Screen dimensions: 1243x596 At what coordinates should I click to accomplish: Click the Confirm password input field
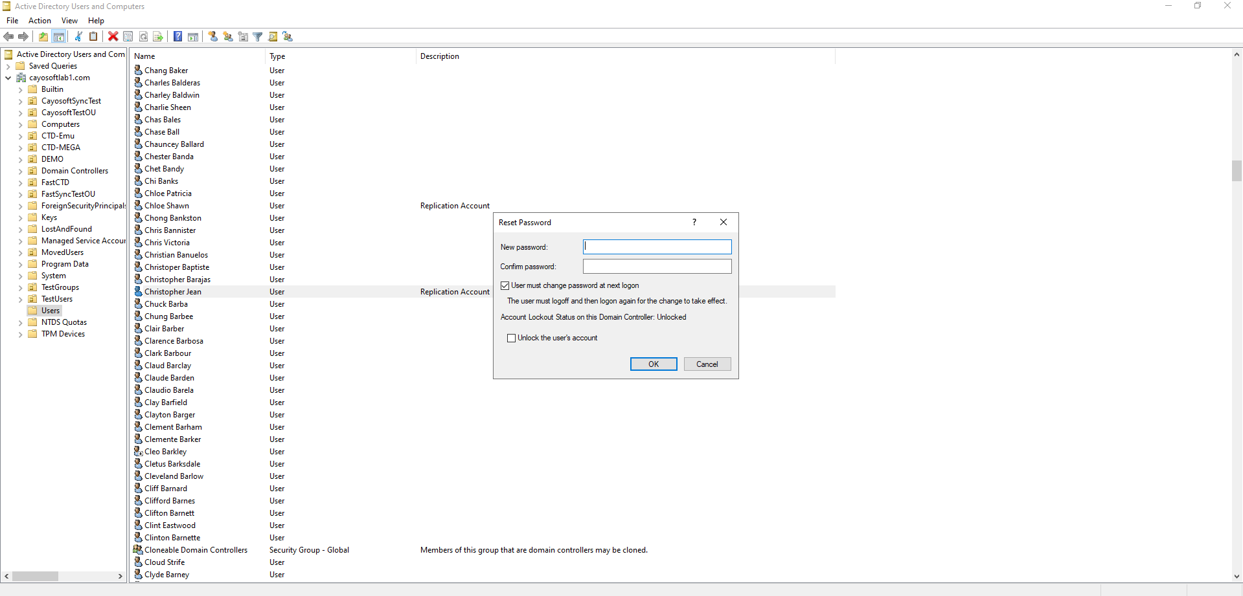coord(657,267)
